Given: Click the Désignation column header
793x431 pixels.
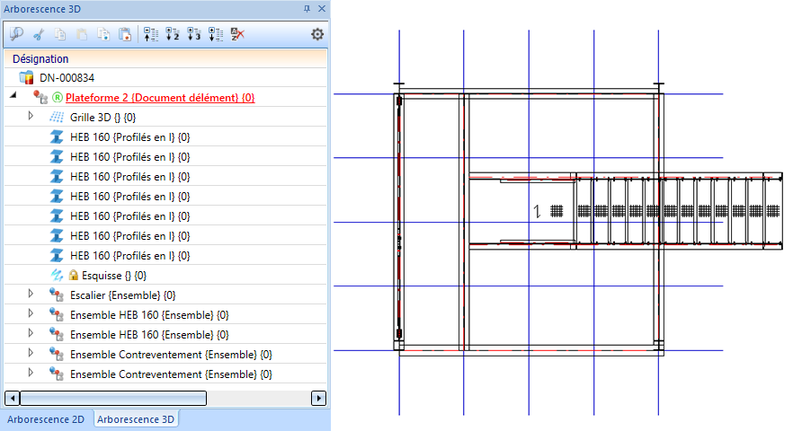Looking at the screenshot, I should coord(165,58).
